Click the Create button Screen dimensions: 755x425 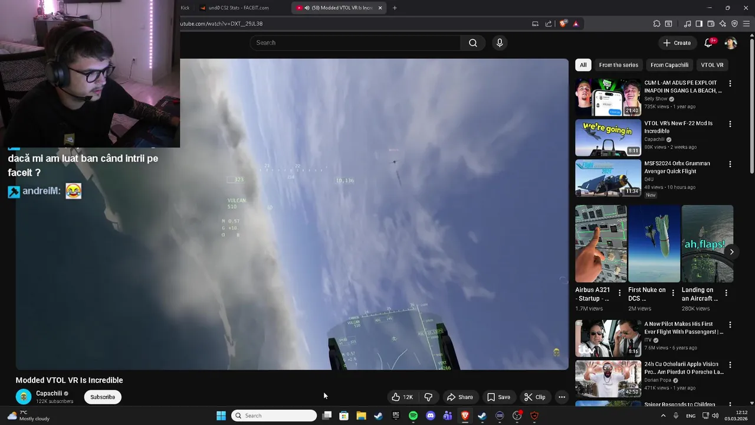(x=677, y=42)
